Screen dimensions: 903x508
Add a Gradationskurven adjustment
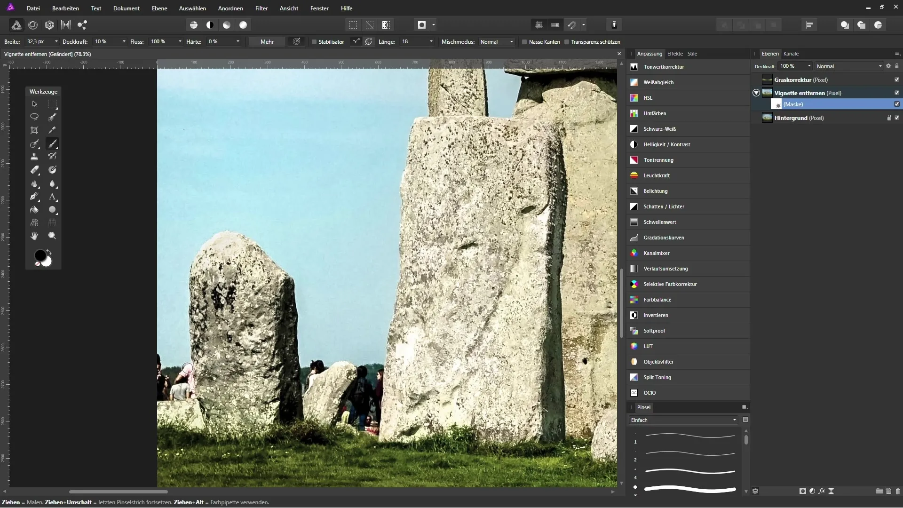(688, 238)
